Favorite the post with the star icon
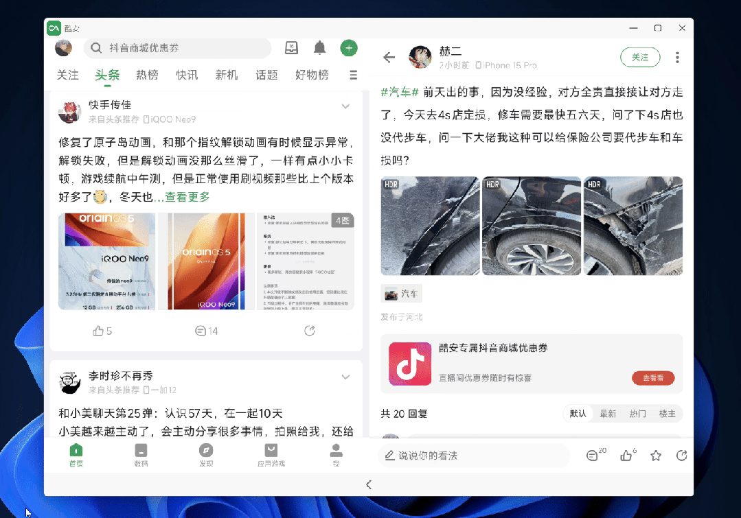This screenshot has width=741, height=518. click(656, 456)
